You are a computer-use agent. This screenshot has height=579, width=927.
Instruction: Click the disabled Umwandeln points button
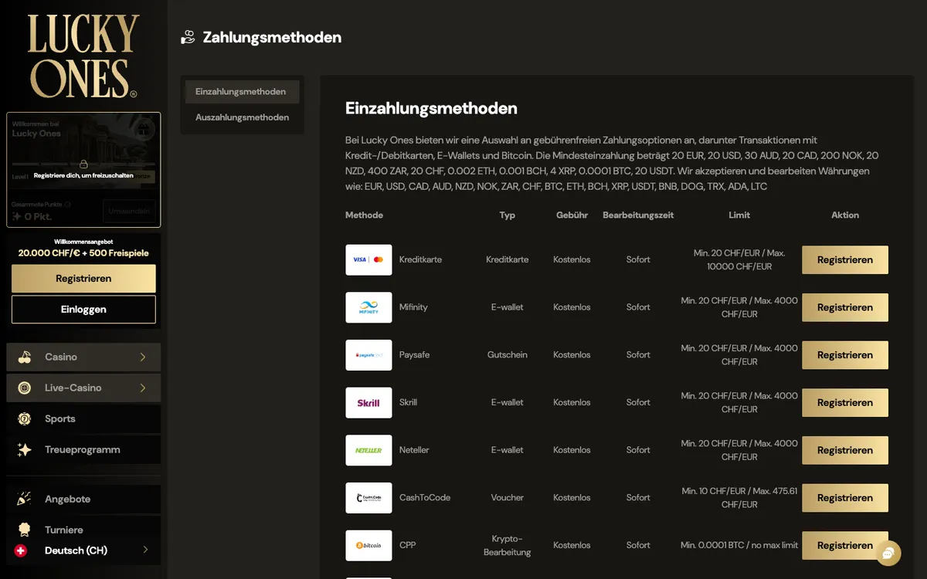coord(129,211)
